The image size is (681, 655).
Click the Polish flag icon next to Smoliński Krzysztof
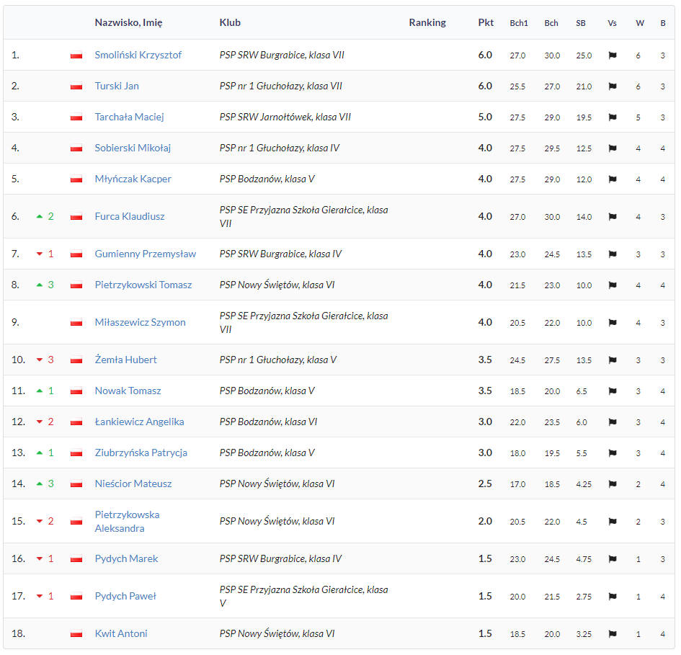coord(76,55)
